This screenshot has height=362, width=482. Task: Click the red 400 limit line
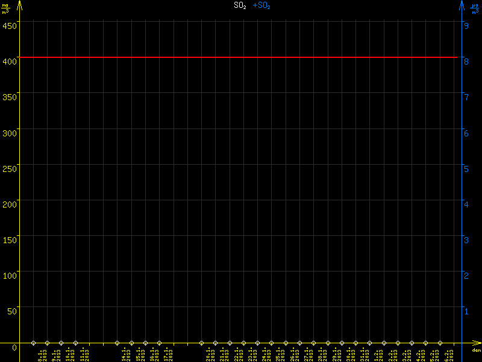(x=241, y=57)
